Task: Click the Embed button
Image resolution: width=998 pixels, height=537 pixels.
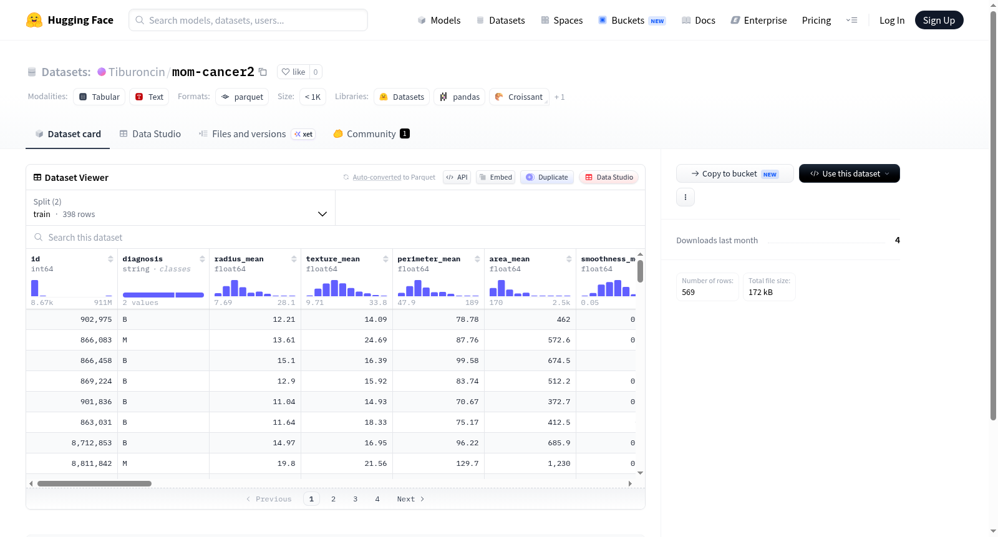Action: (496, 177)
